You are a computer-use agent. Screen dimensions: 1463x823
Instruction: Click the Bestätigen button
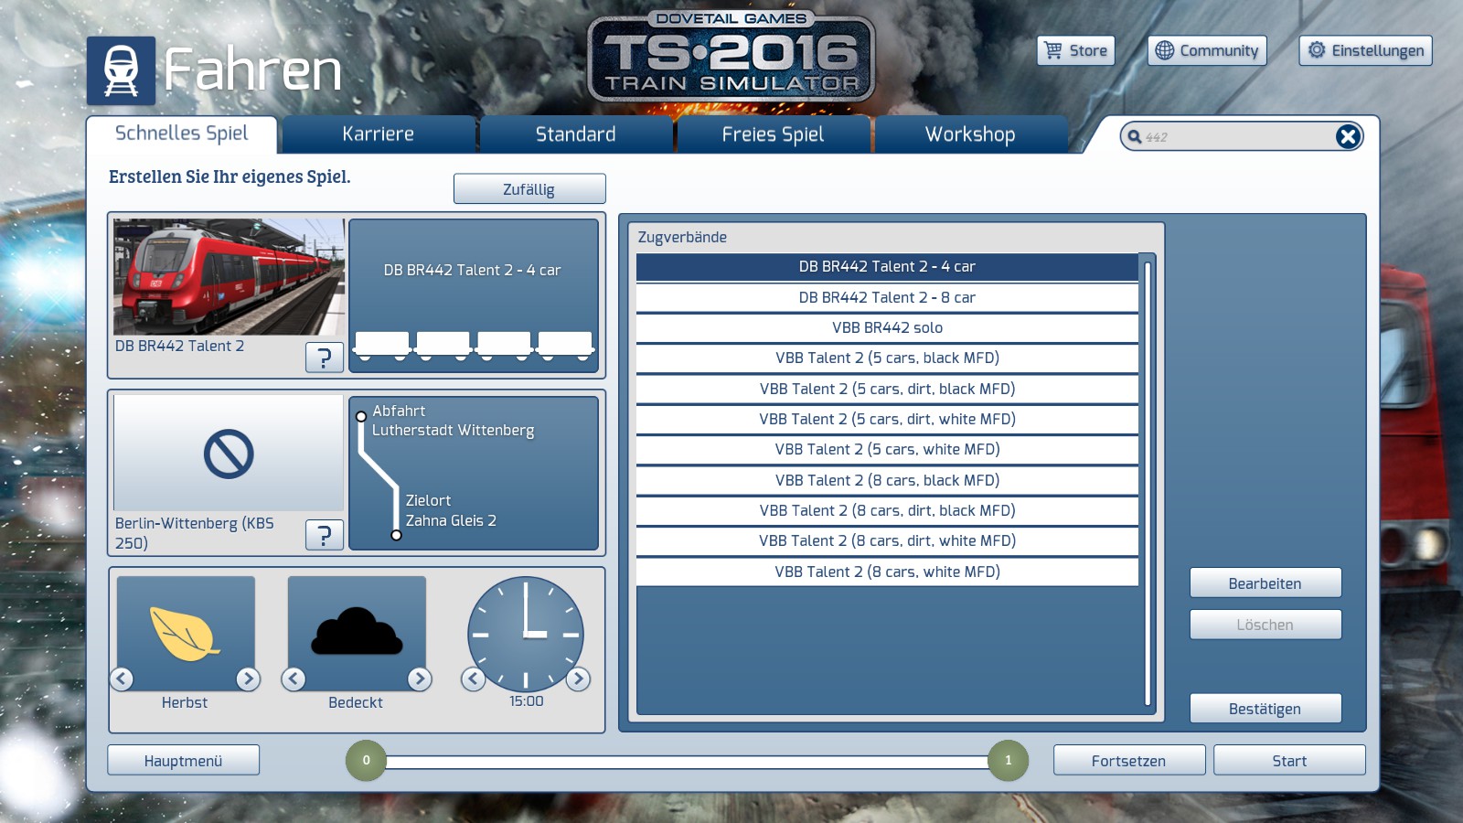[1265, 709]
